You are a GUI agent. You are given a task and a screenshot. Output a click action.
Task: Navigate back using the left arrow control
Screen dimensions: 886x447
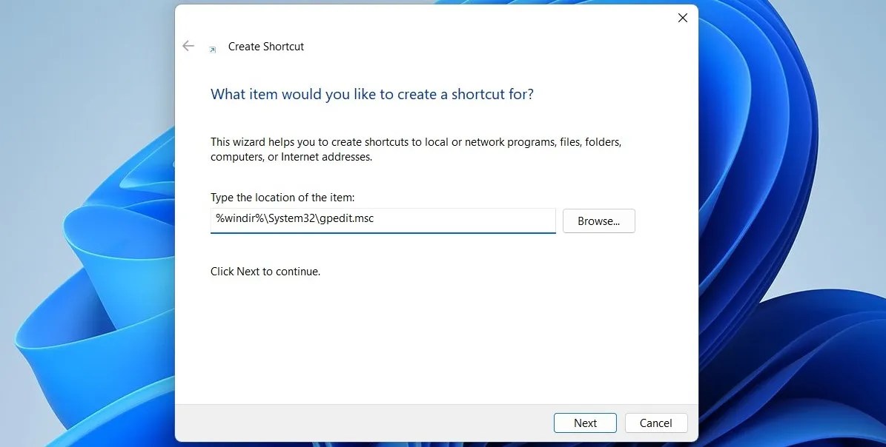point(188,46)
